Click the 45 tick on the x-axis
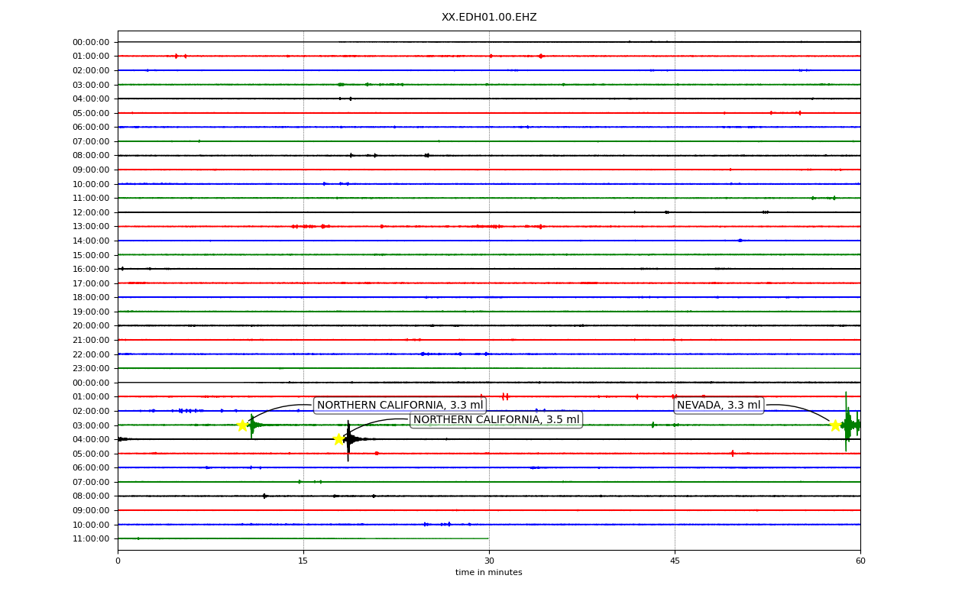 click(675, 561)
